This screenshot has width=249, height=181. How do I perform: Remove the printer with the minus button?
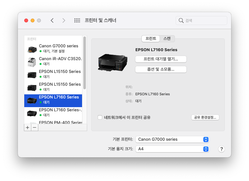pos(34,128)
